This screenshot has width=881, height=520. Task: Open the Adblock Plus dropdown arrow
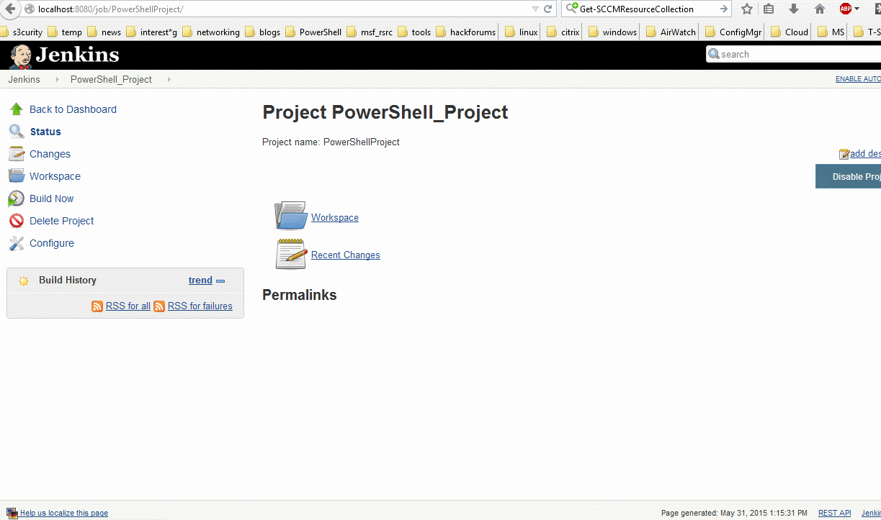(857, 9)
